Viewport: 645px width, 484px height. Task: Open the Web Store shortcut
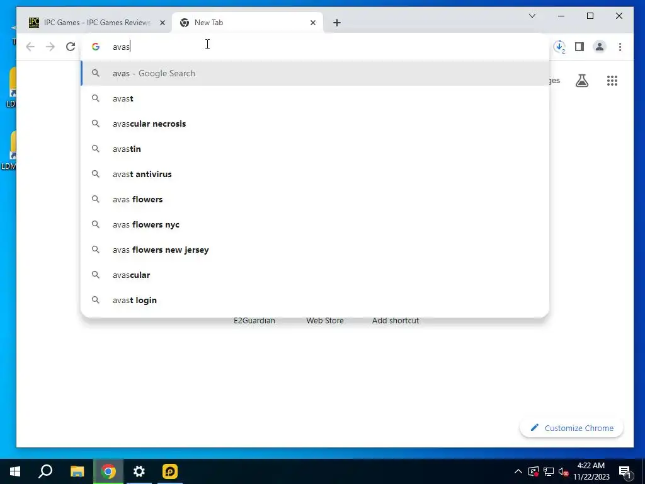point(325,321)
